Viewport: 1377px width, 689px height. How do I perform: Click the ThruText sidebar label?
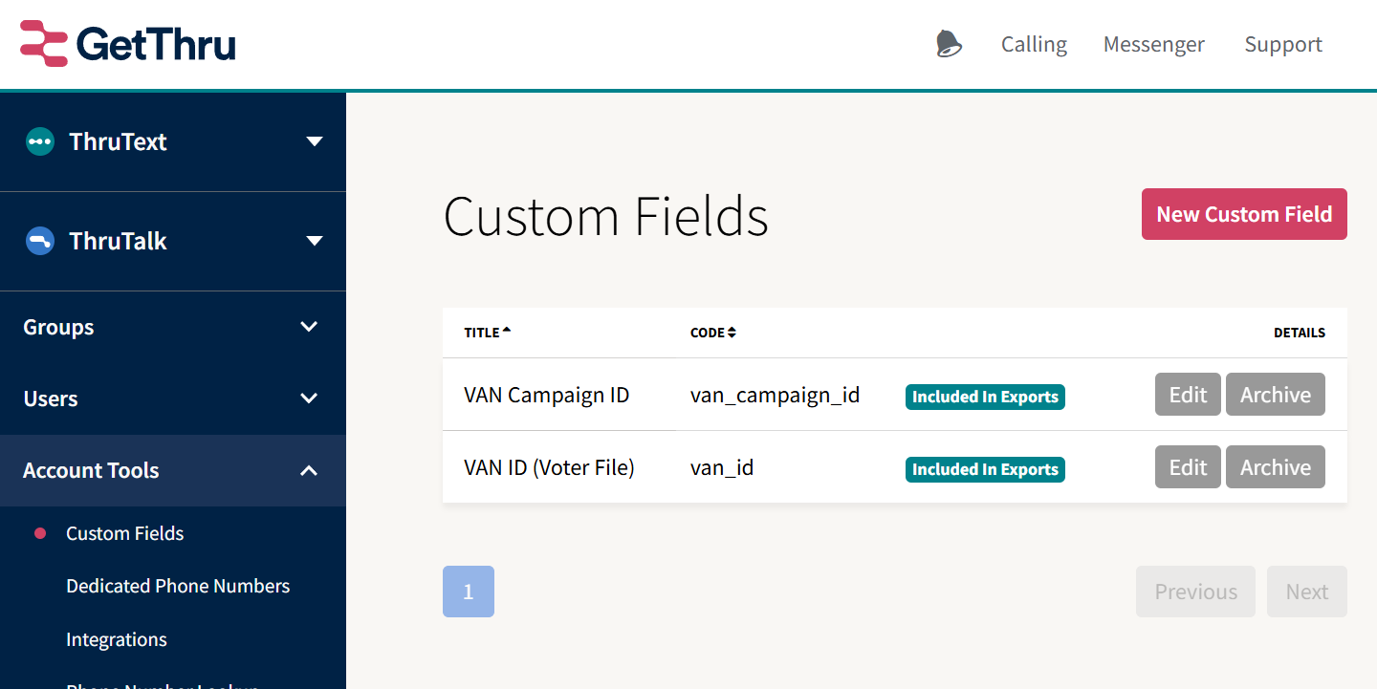point(118,141)
